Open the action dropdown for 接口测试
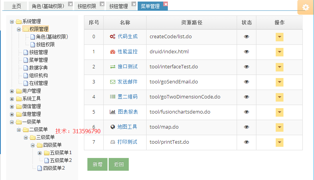The height and width of the screenshot is (180, 314). (x=280, y=67)
